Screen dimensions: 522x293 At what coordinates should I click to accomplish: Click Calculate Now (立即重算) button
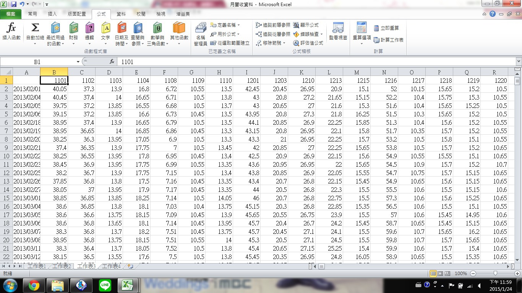click(386, 28)
